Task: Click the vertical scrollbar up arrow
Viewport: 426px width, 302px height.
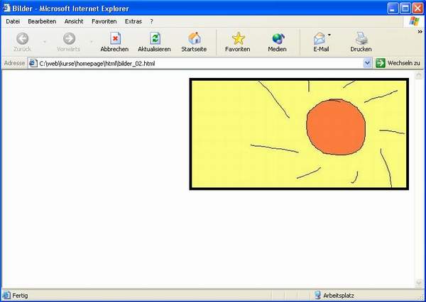Action: [419, 74]
